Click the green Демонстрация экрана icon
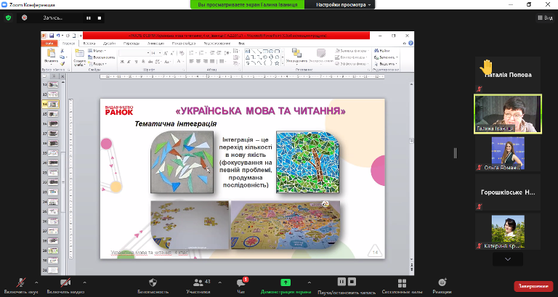 tap(286, 282)
